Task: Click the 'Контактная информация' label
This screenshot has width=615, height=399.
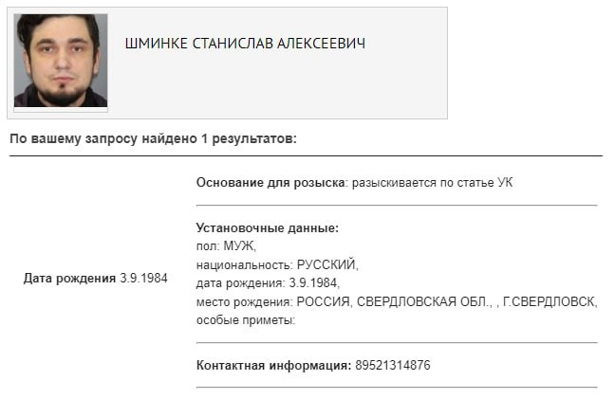Action: 273,366
